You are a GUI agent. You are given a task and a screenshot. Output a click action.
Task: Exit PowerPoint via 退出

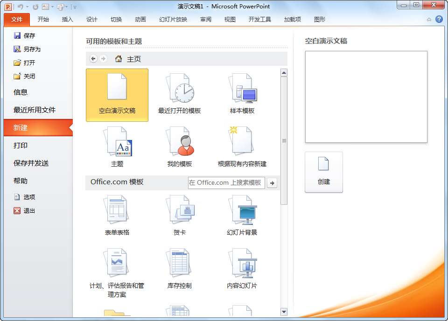tap(25, 211)
